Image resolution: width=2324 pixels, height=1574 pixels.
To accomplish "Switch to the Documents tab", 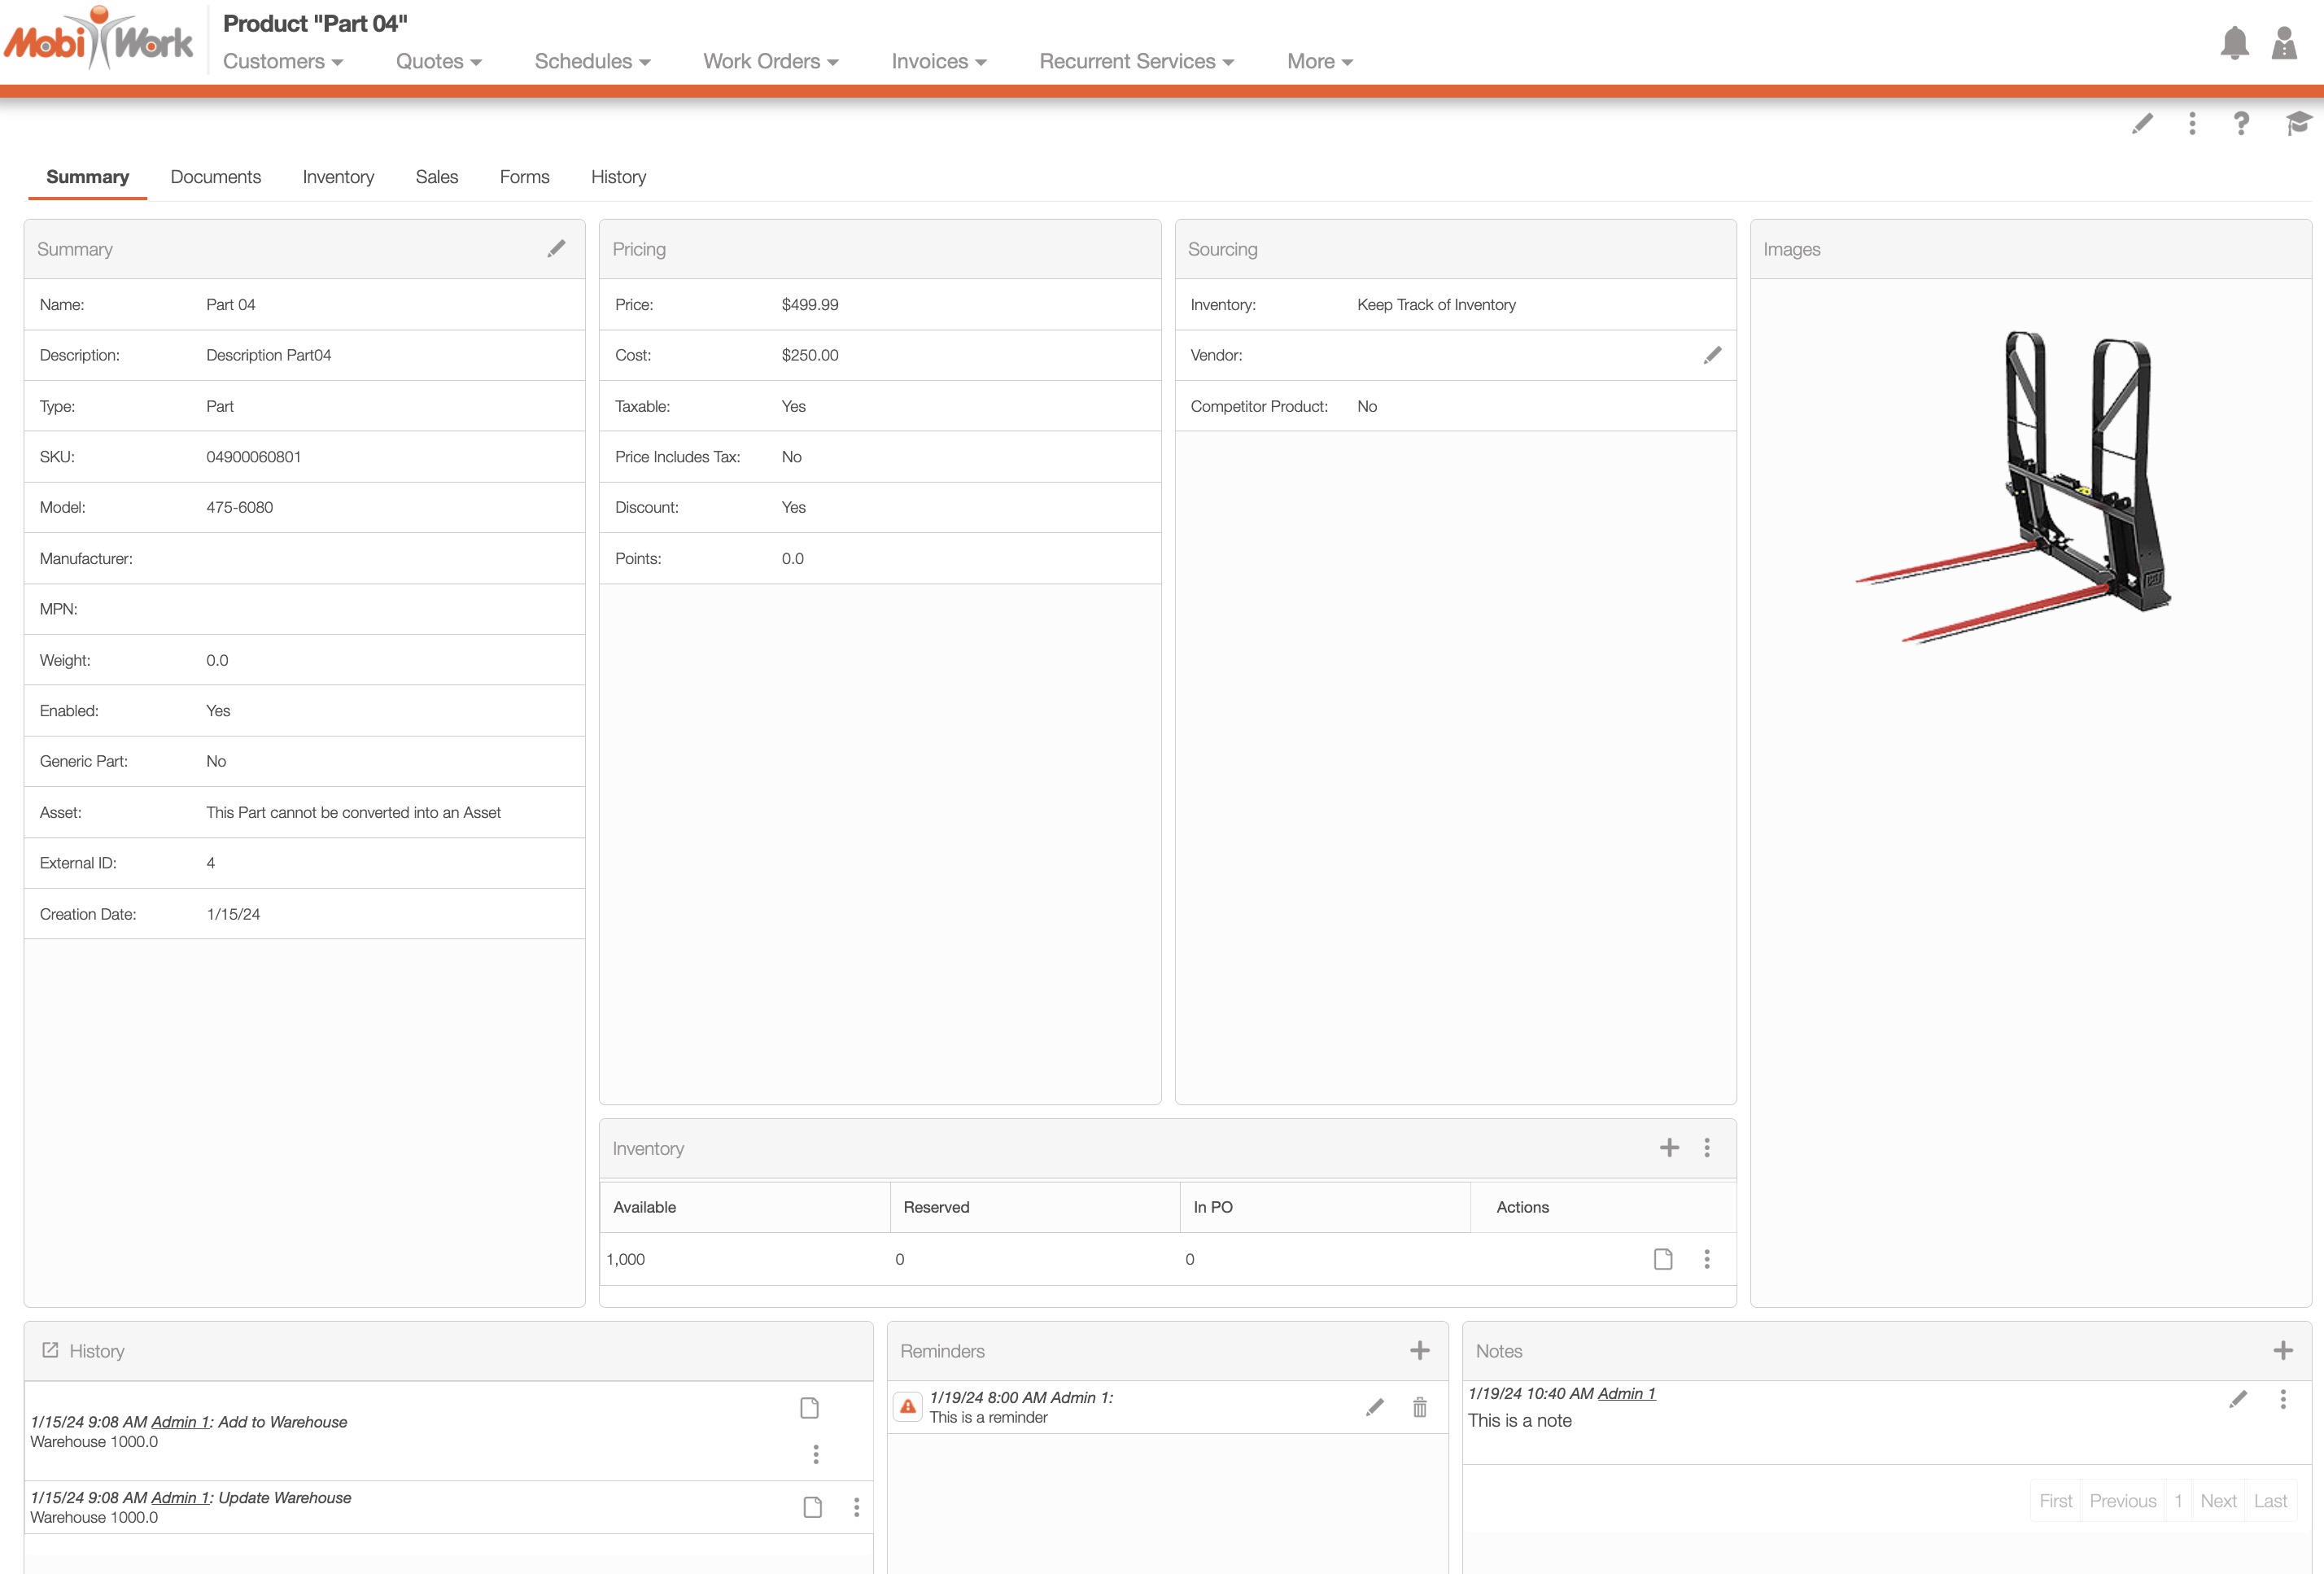I will click(215, 177).
